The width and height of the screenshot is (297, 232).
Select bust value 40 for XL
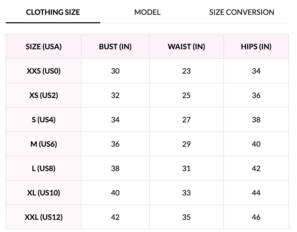pos(115,193)
